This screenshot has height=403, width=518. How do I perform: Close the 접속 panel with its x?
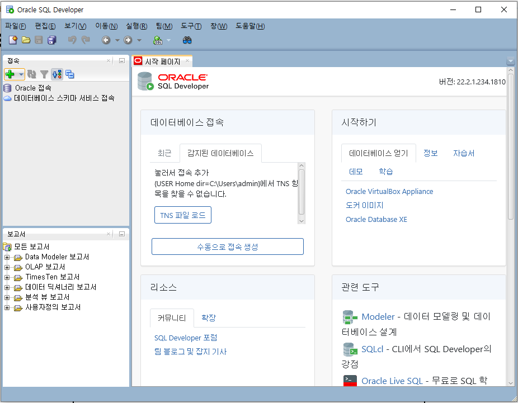click(x=109, y=61)
